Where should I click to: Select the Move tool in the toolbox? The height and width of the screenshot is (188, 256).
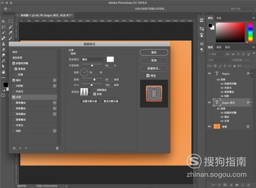pos(3,21)
